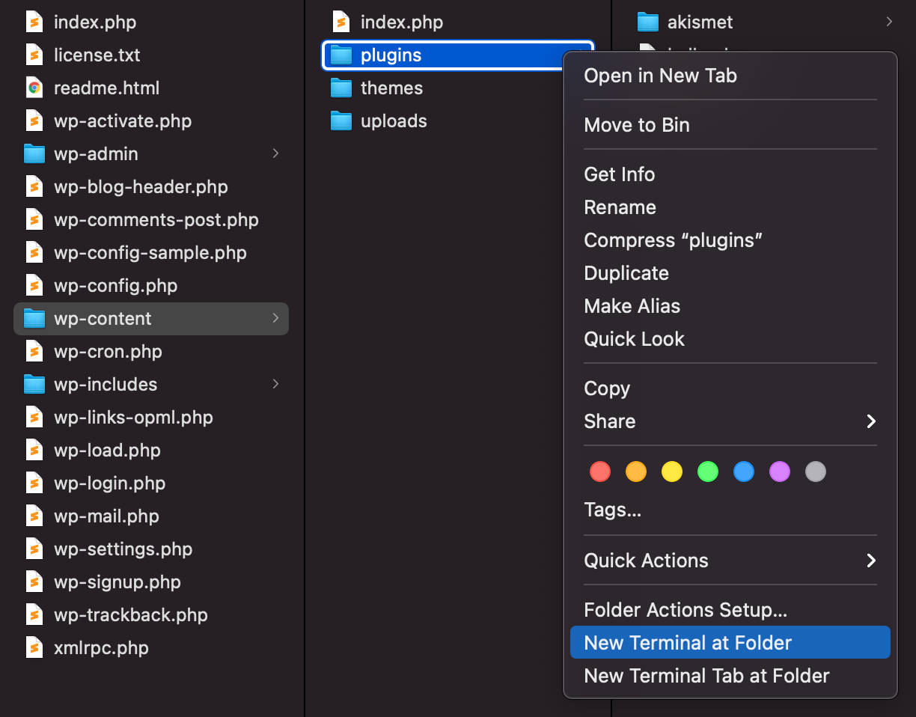Viewport: 916px width, 717px height.
Task: Open the akismet folder icon
Action: tap(647, 22)
